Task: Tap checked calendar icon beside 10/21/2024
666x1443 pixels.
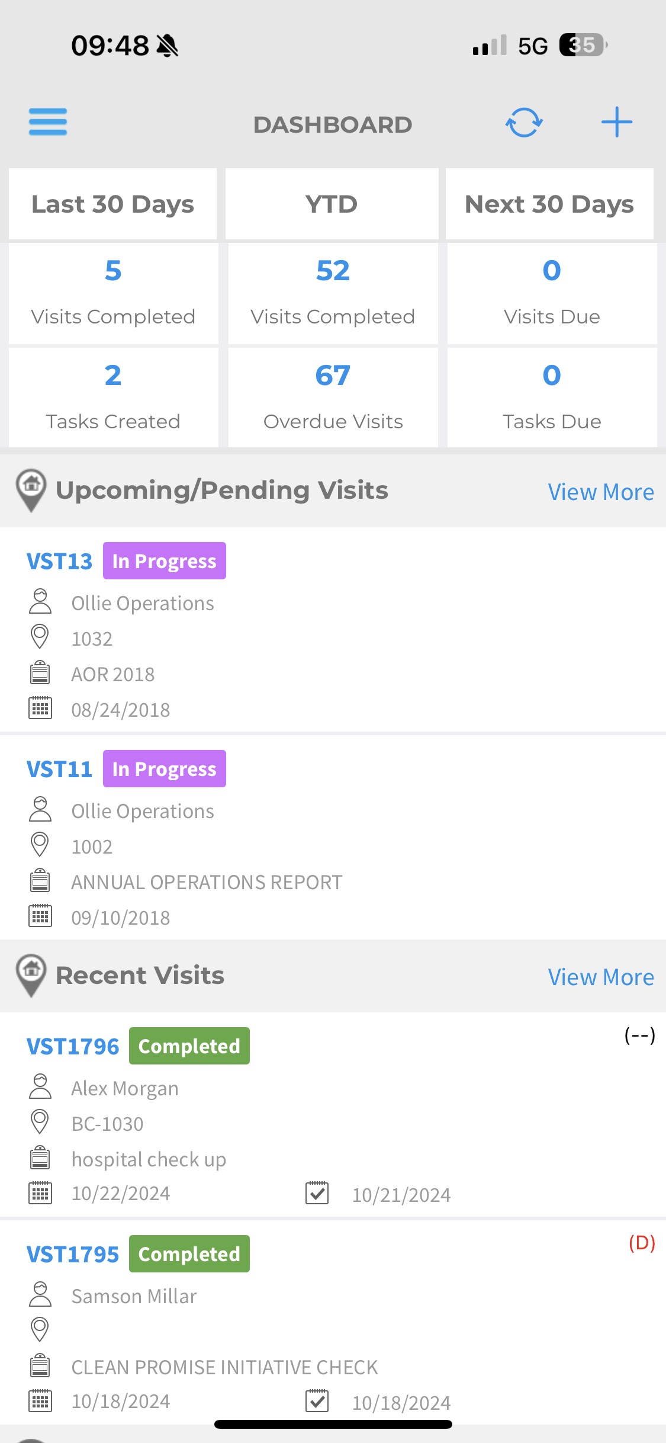Action: (x=317, y=1193)
